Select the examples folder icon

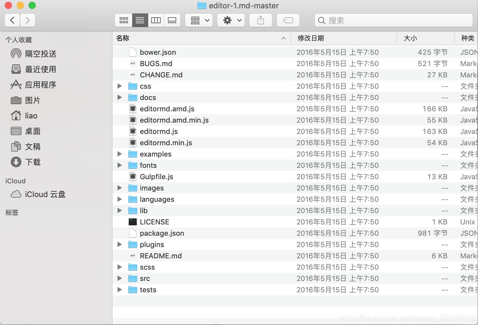[x=133, y=154]
